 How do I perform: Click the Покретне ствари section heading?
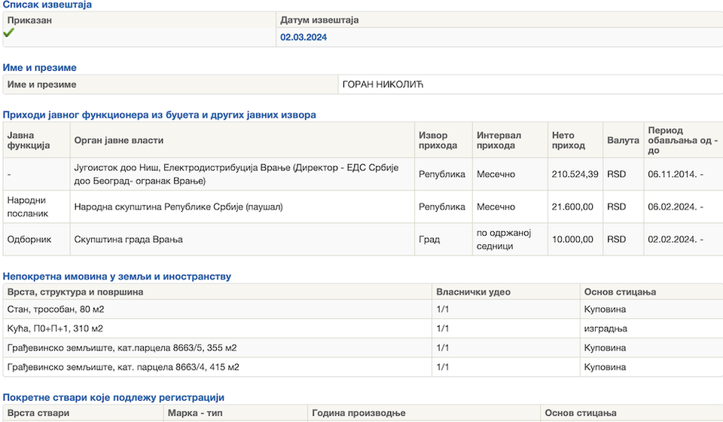point(114,397)
